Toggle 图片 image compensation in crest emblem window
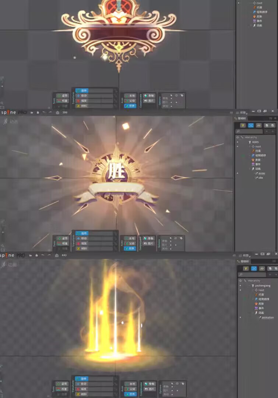 click(x=149, y=101)
